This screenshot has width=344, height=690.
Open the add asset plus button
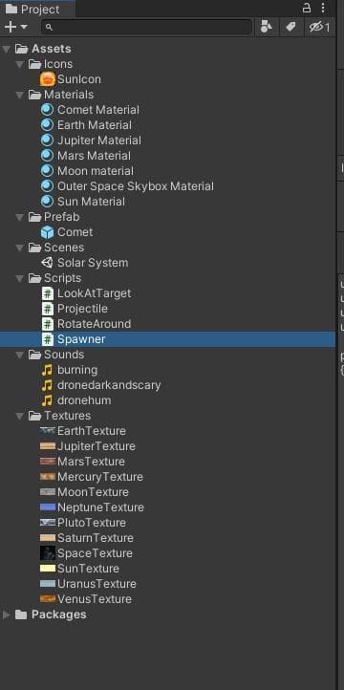11,27
